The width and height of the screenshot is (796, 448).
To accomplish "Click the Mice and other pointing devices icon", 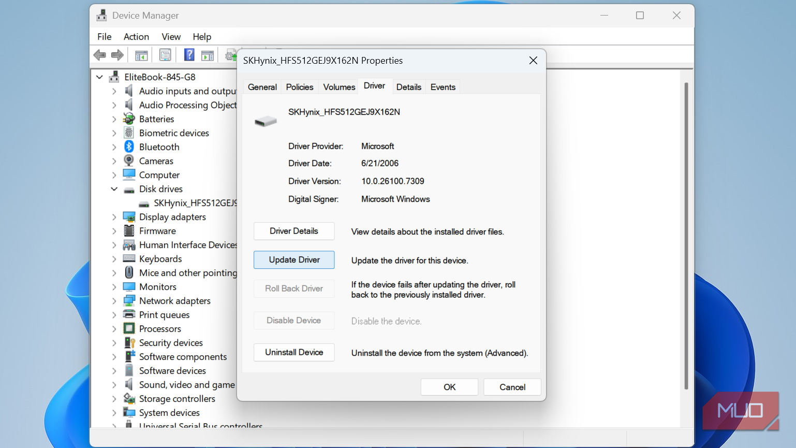I will pyautogui.click(x=129, y=272).
